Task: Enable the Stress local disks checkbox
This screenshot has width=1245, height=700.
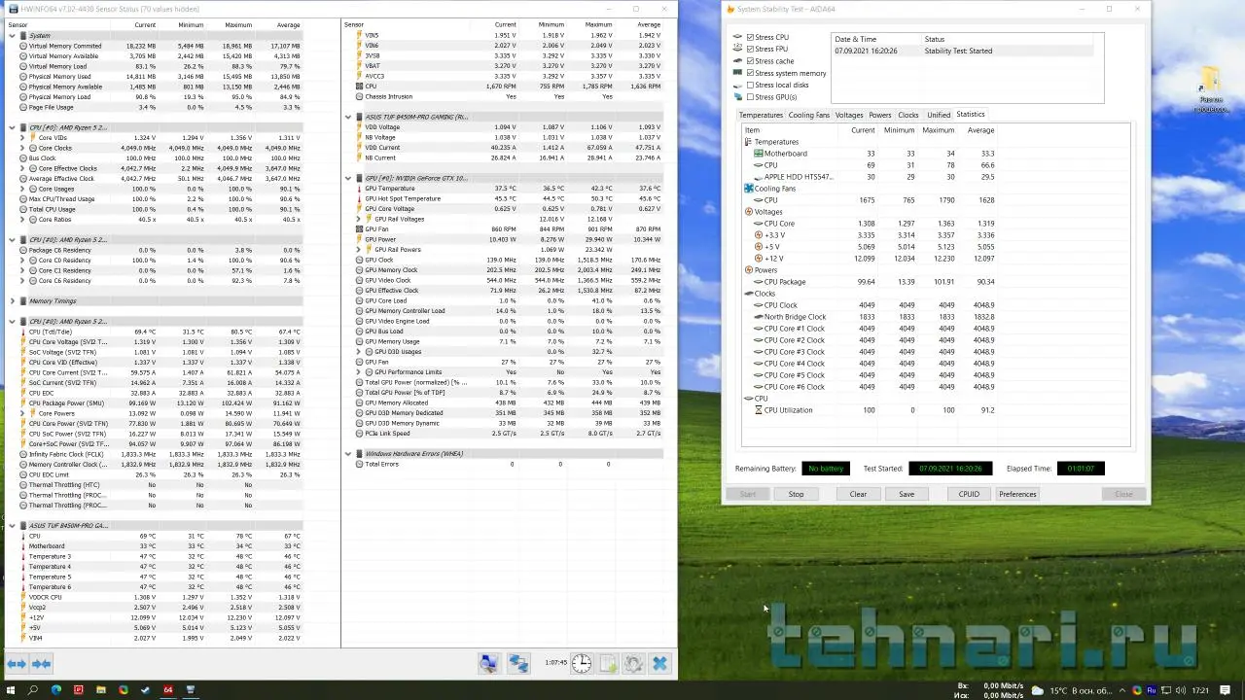Action: point(750,86)
